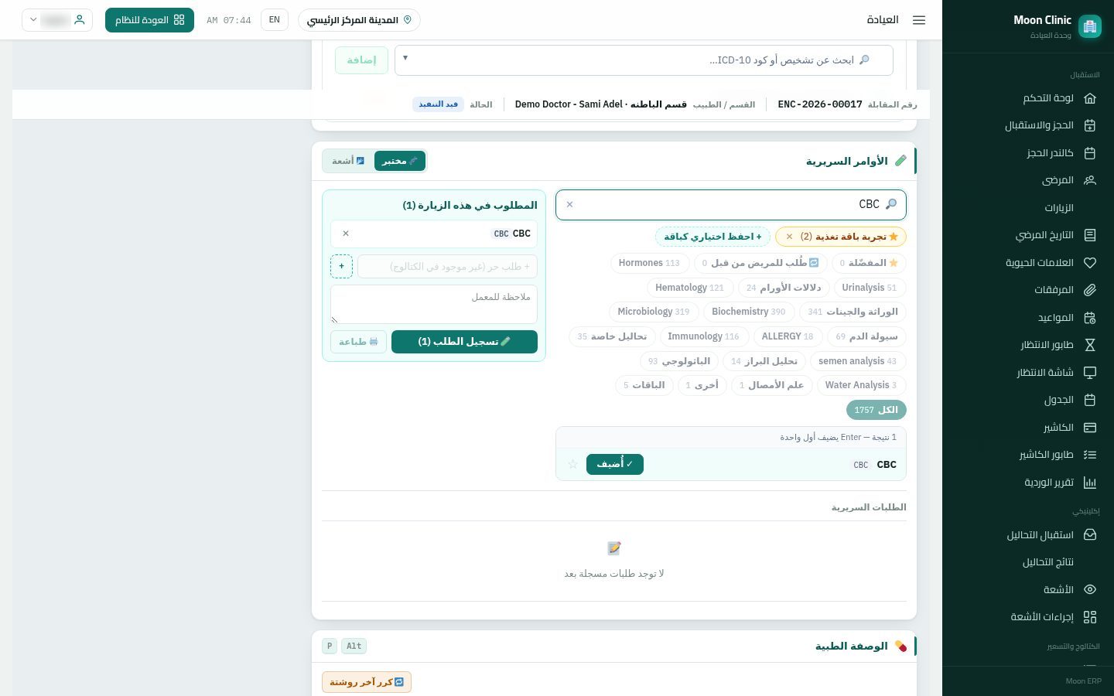Focus the ICD-10 diagnosis search field

tap(644, 60)
